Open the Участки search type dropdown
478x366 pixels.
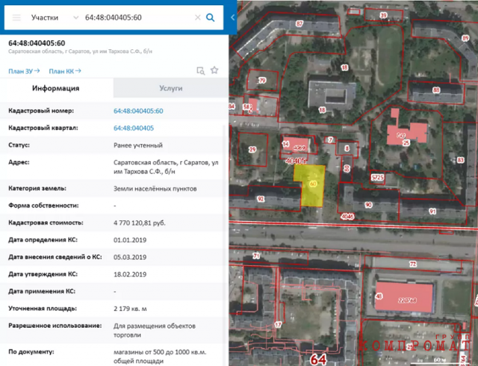[55, 17]
